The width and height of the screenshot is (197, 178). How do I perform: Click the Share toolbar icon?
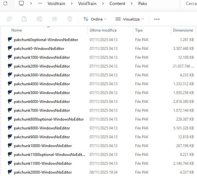pyautogui.click(x=55, y=19)
